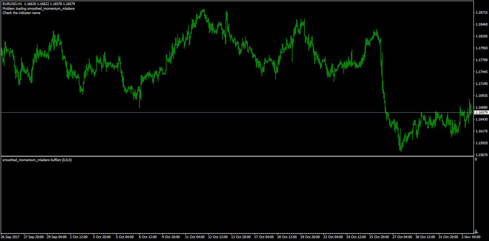Image resolution: width=489 pixels, height=241 pixels.
Task: Click the EURUSD,H1 chart title text
Action: 12,4
